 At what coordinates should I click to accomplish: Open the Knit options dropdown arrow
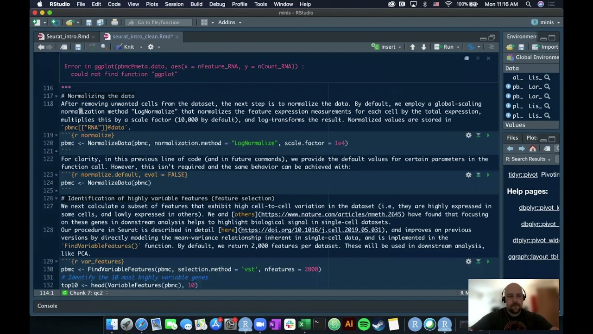click(x=141, y=47)
